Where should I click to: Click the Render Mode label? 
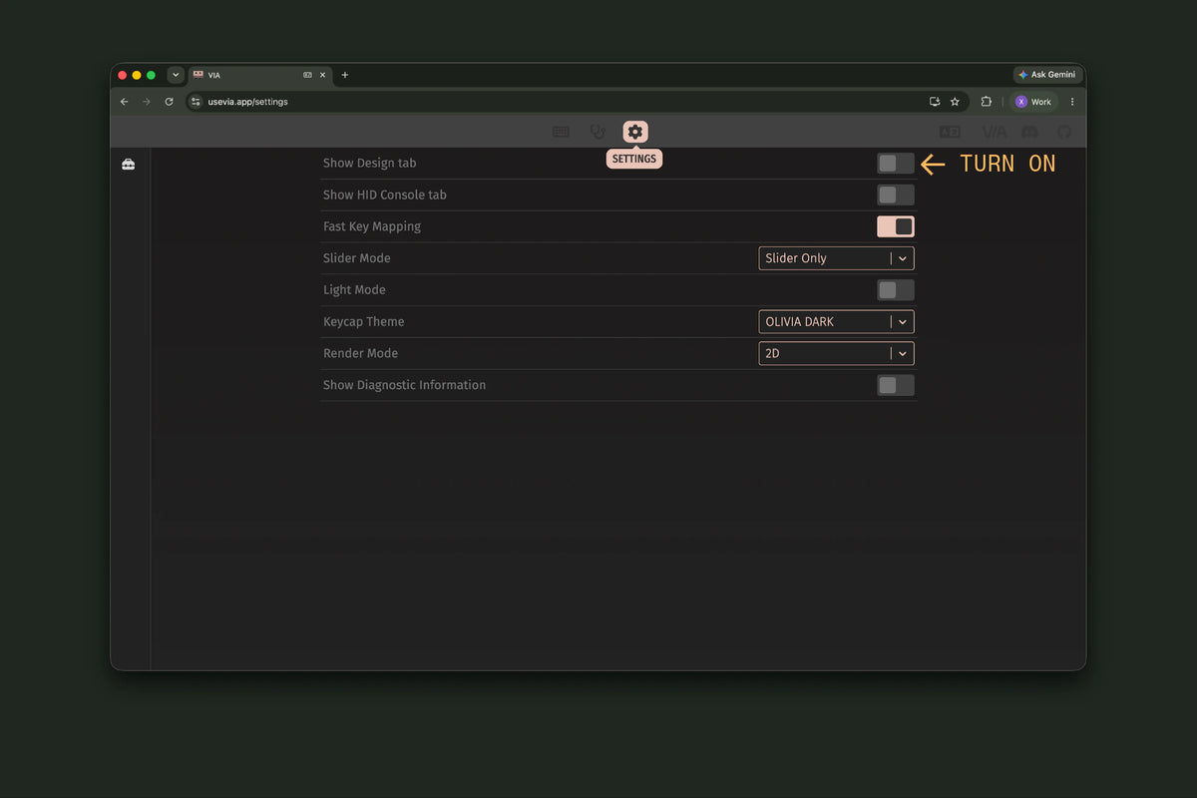point(360,353)
